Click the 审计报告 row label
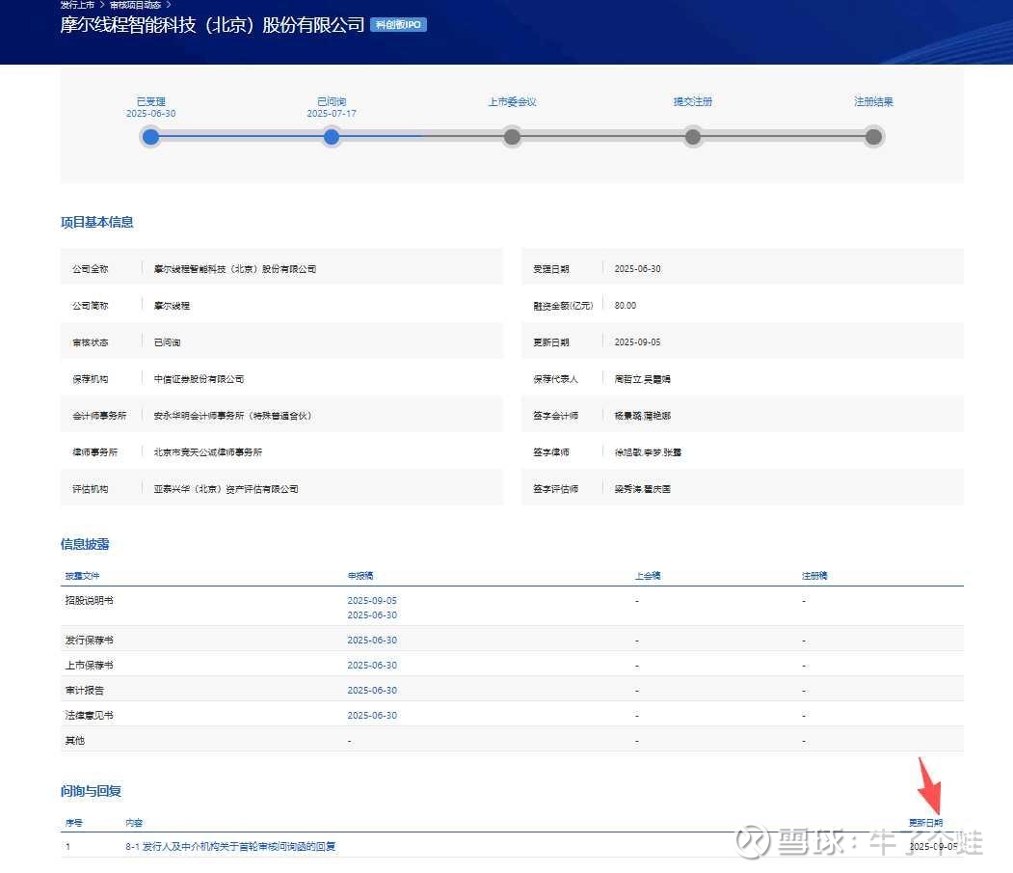This screenshot has height=873, width=1013. pyautogui.click(x=85, y=691)
